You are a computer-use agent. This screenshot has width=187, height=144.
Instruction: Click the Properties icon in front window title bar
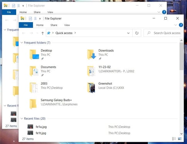tap(30, 18)
